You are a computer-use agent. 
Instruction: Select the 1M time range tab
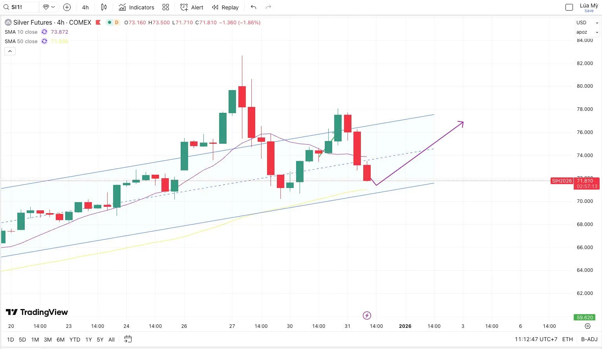(35, 340)
